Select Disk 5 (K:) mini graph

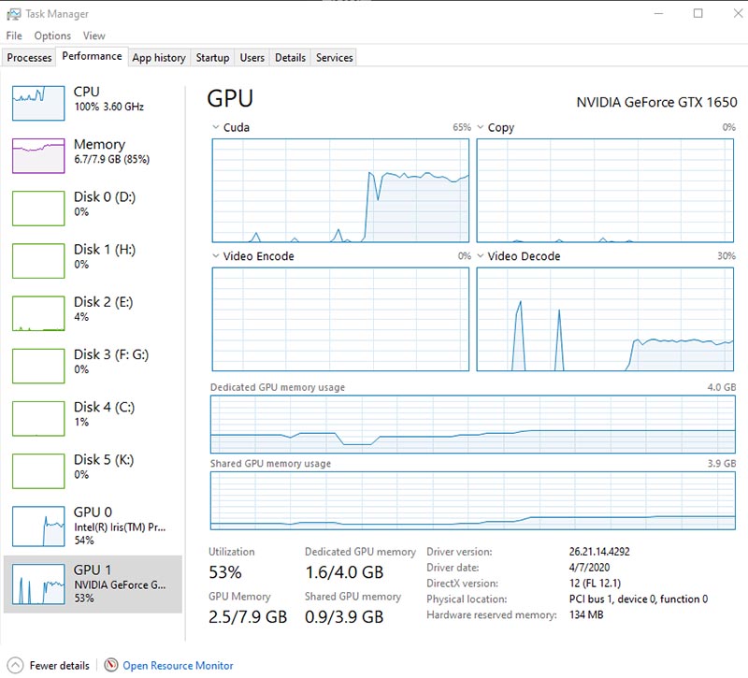pyautogui.click(x=38, y=471)
